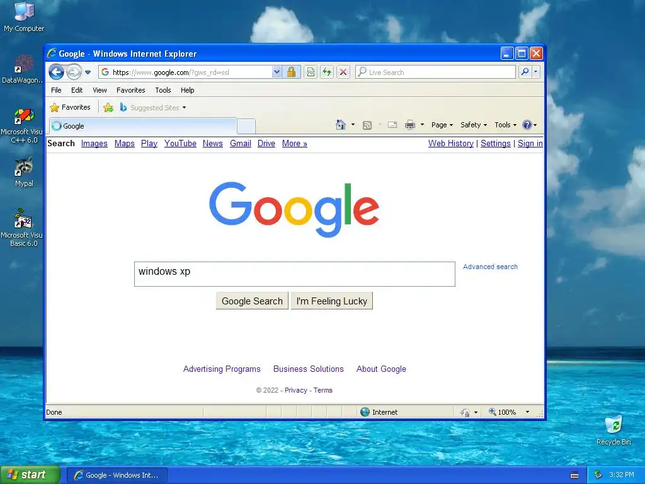Image resolution: width=645 pixels, height=484 pixels.
Task: Open the Favorites star center button
Action: (70, 107)
